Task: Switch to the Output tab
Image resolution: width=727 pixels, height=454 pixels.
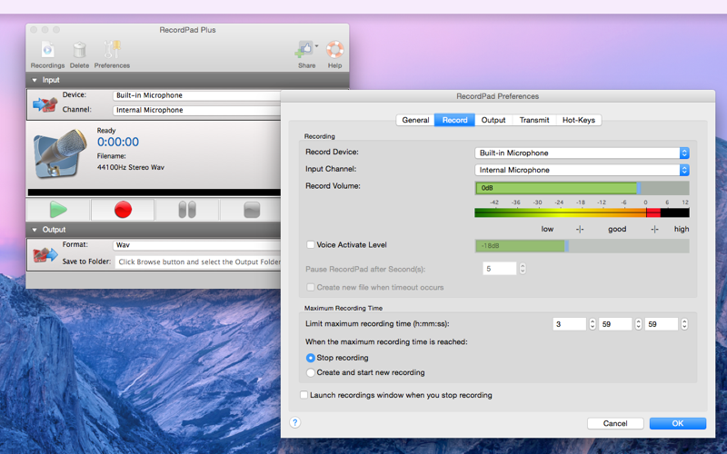Action: [x=493, y=120]
